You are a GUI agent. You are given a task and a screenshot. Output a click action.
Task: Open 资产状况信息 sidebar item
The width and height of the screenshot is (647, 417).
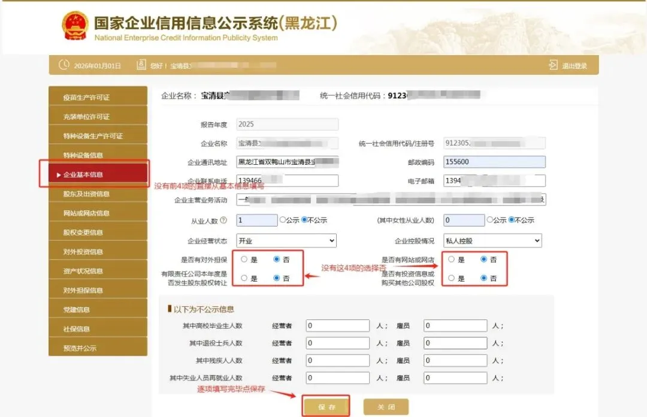(x=98, y=271)
